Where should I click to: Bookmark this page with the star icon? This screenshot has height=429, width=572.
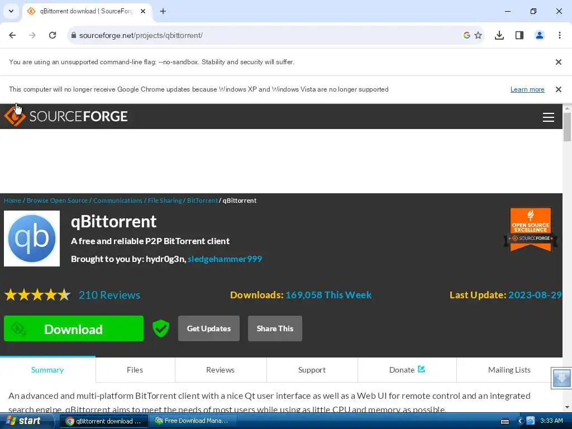478,35
